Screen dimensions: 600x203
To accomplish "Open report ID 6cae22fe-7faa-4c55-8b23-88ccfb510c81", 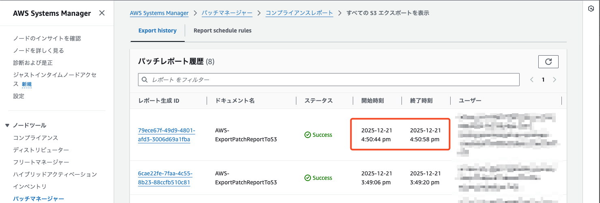I will click(165, 178).
